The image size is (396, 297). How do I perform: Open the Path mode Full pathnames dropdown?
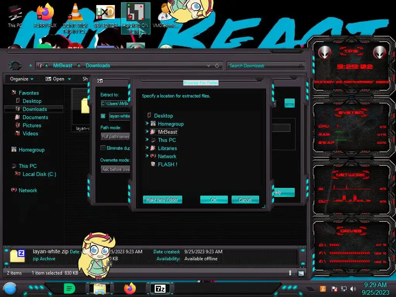115,137
